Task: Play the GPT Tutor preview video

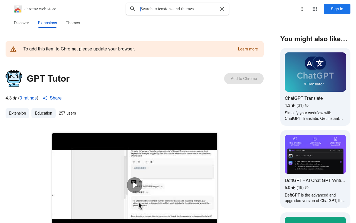Action: (135, 185)
